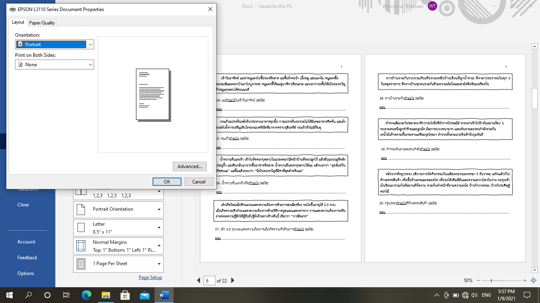Switch to the Paper/Quality tab

[x=42, y=23]
